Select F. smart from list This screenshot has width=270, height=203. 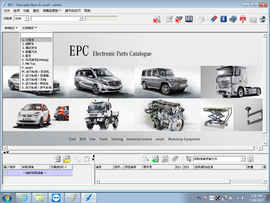coord(36,68)
